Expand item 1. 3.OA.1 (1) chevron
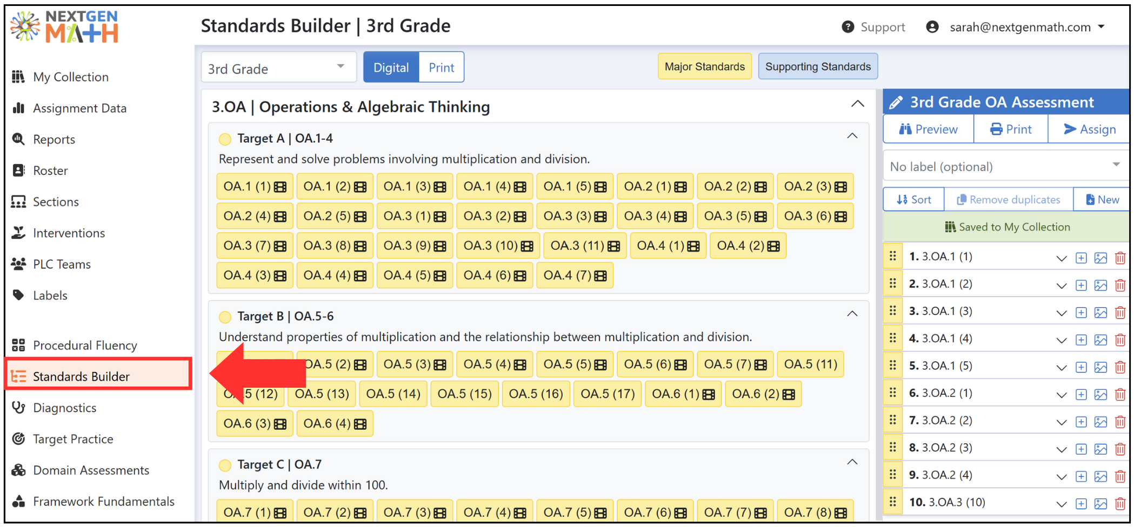This screenshot has height=527, width=1134. pos(1062,258)
